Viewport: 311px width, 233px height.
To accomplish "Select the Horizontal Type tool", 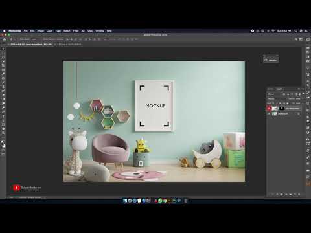I will pos(3,116).
